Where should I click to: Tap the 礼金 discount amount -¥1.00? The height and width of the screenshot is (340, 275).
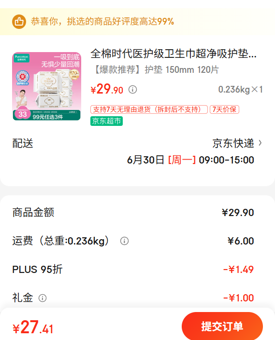tap(238, 298)
